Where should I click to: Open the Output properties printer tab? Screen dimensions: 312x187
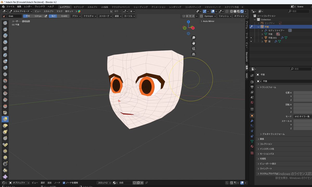tap(252, 87)
